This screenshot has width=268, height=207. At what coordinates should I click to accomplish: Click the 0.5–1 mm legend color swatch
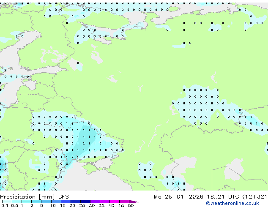17,202
